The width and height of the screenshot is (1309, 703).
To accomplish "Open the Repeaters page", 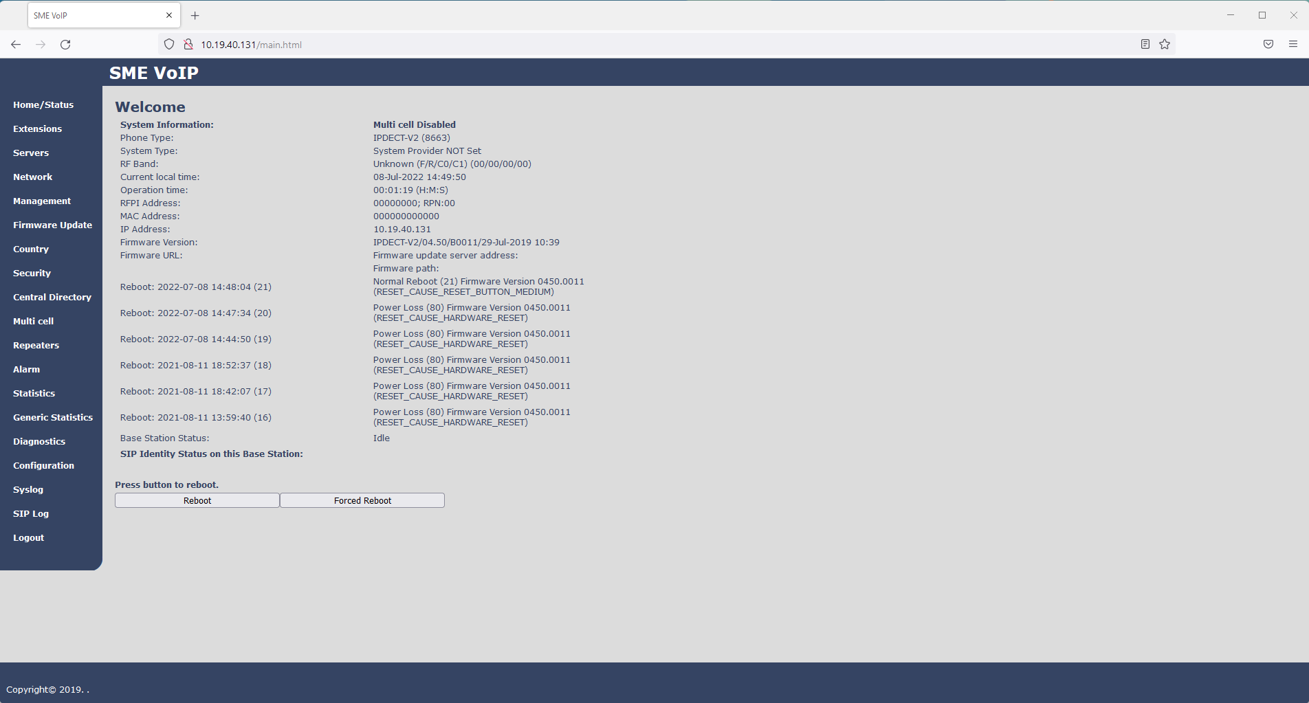I will [36, 346].
